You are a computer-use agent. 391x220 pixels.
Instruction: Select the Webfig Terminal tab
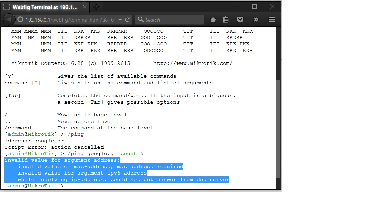click(x=45, y=7)
